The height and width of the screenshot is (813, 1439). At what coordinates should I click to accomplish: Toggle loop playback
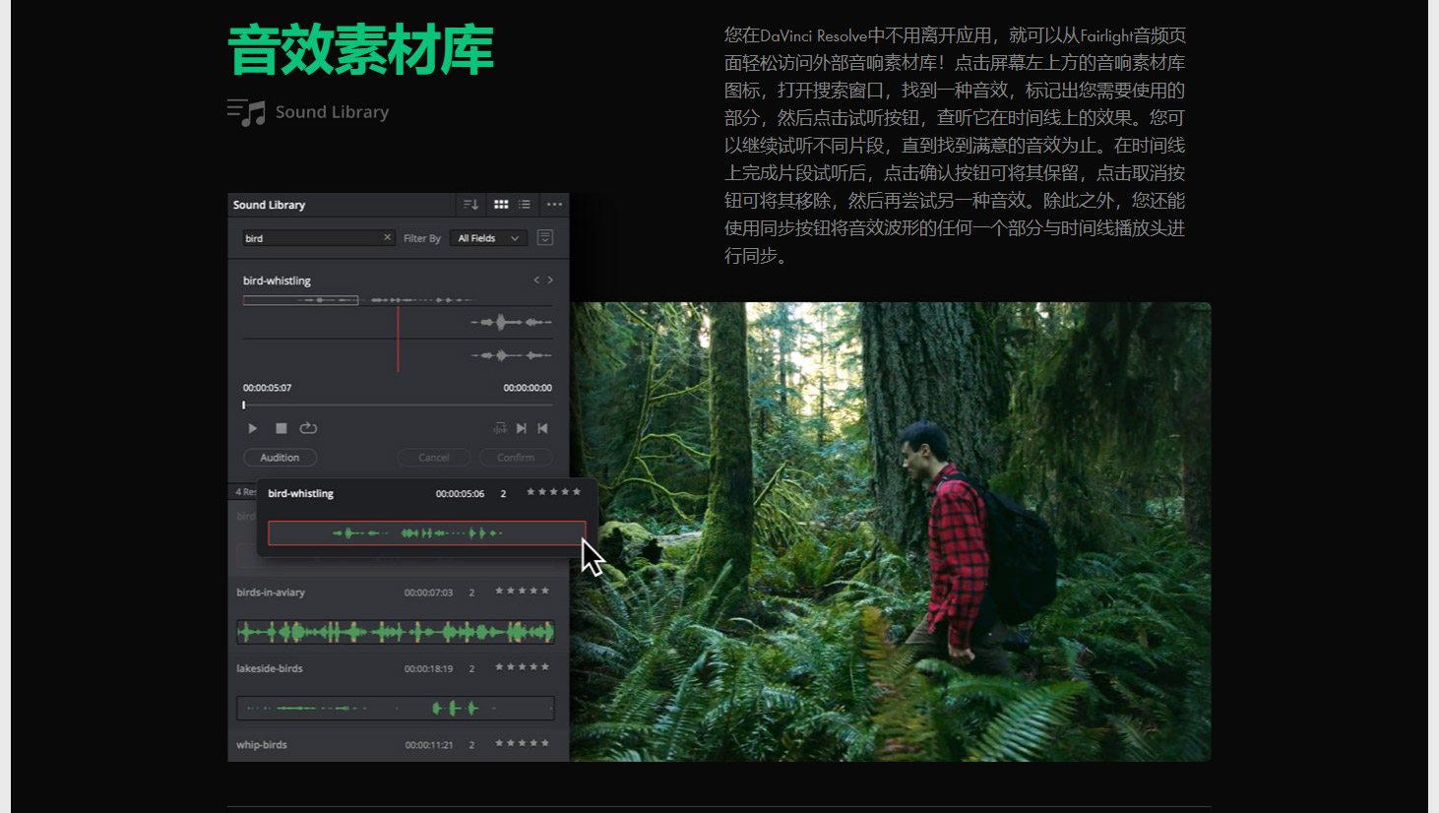[x=308, y=428]
